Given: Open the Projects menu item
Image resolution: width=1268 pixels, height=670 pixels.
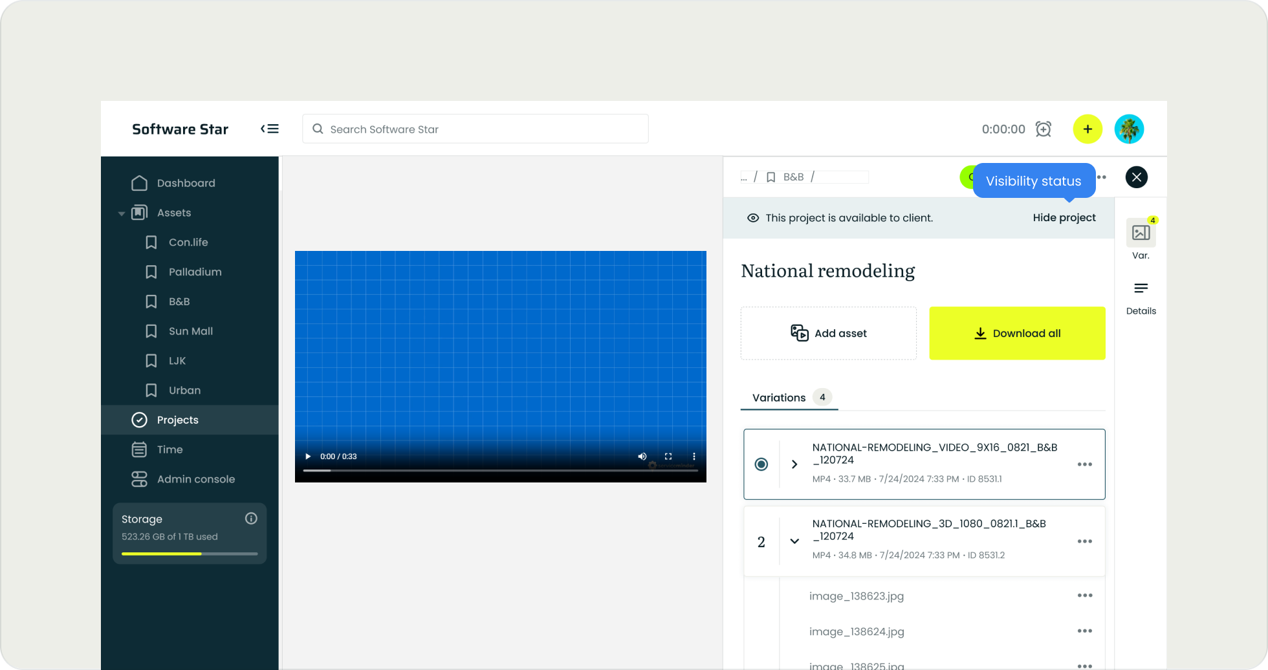Looking at the screenshot, I should click(x=177, y=420).
